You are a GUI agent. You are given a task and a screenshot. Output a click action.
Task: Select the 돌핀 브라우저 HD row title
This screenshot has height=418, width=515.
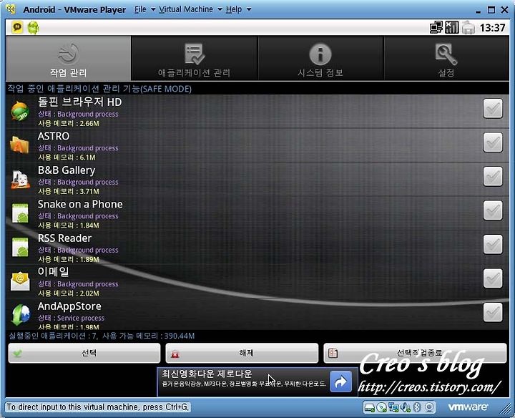[x=80, y=102]
